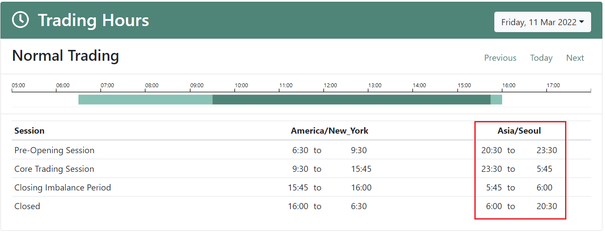Click the 15:00 timeline tick label
The width and height of the screenshot is (605, 233).
coord(464,85)
